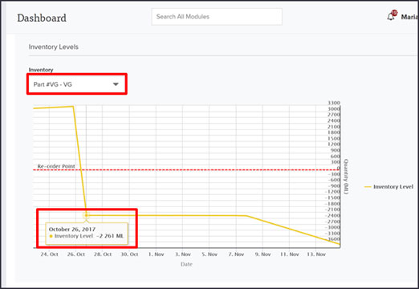Click the inventory dropdown arrow
The image size is (419, 289).
tap(116, 84)
